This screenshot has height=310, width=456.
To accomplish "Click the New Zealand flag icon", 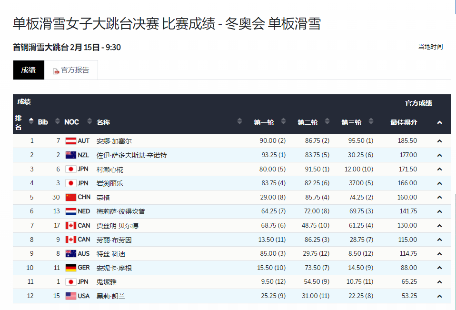I will tap(70, 155).
